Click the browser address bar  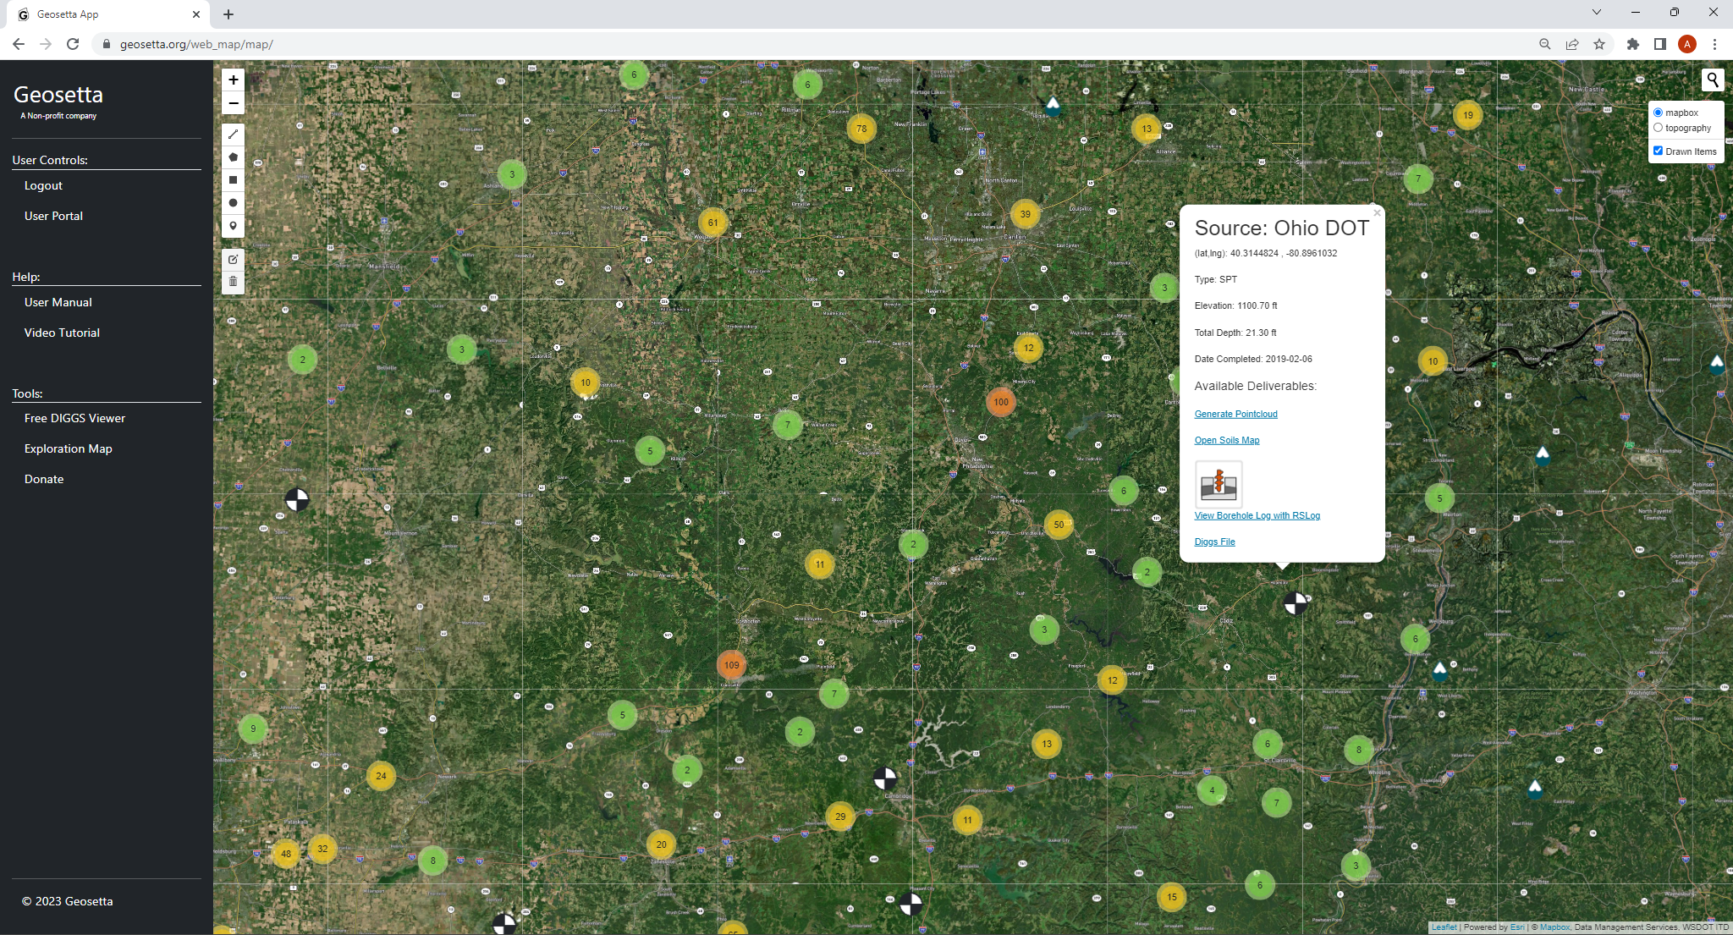click(x=812, y=44)
